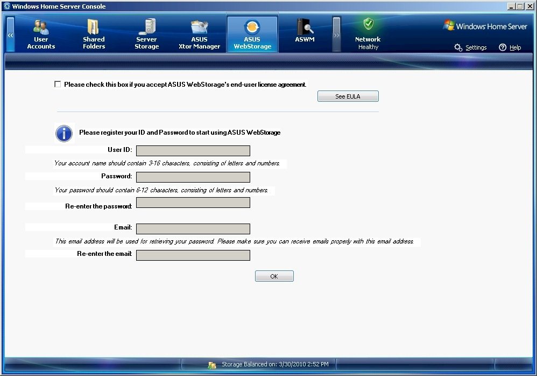Viewport: 537px width, 376px height.
Task: Focus the Re-enter the password field
Action: click(x=193, y=203)
